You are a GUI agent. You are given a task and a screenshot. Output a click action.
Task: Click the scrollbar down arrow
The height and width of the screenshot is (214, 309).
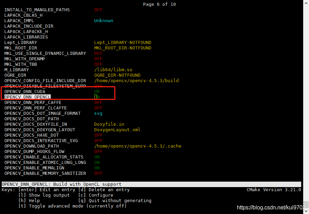point(306,211)
